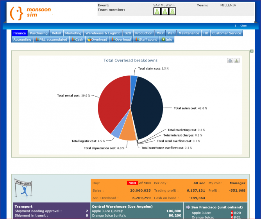261x219 pixels.
Task: Click the monsoon sim logo
Action: 30,13
